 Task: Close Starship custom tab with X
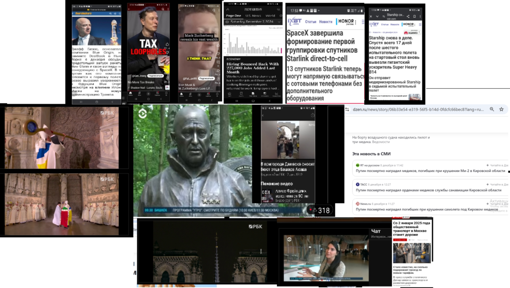371,16
